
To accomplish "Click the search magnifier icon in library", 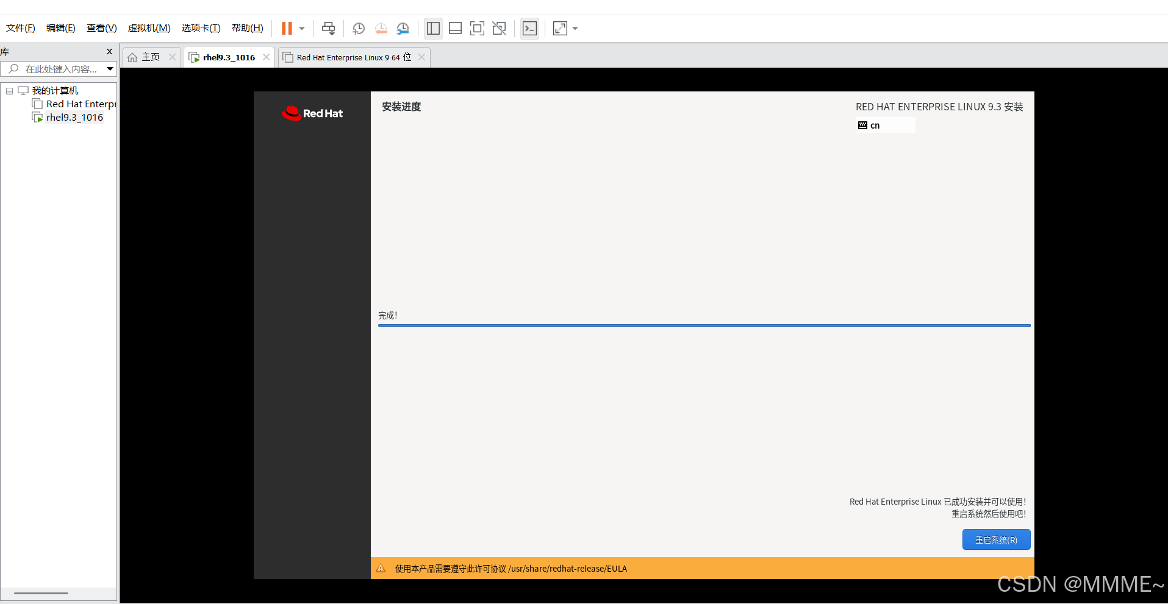I will [13, 69].
